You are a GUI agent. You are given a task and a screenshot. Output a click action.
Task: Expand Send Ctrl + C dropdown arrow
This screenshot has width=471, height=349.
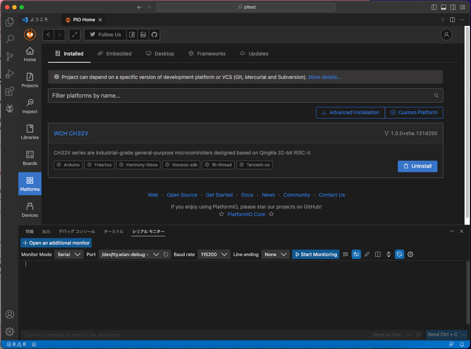click(x=464, y=335)
